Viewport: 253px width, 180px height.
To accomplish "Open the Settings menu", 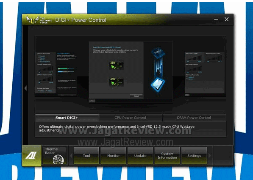I will point(194,156).
